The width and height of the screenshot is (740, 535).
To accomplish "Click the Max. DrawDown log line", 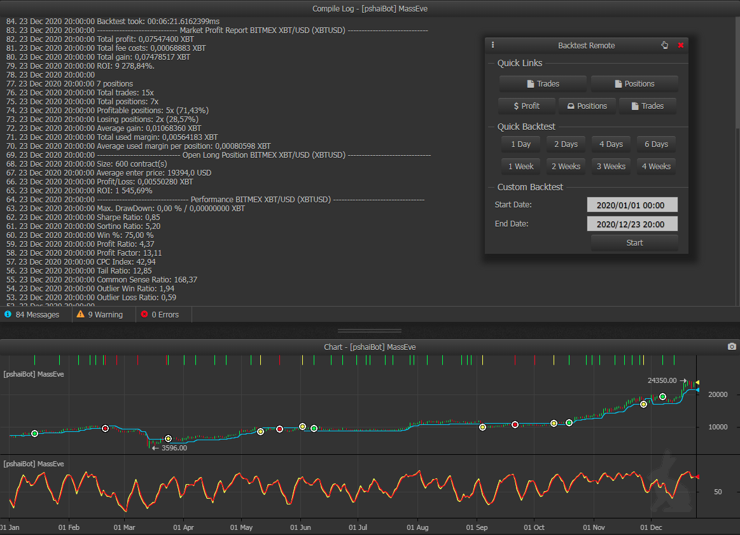I will click(125, 209).
